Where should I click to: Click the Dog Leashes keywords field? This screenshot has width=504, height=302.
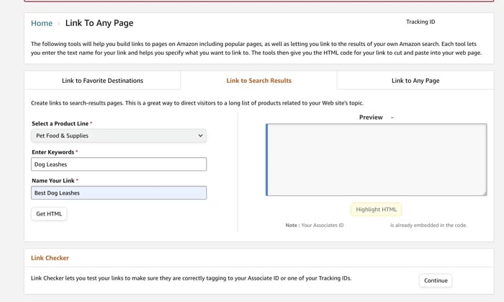(x=119, y=164)
